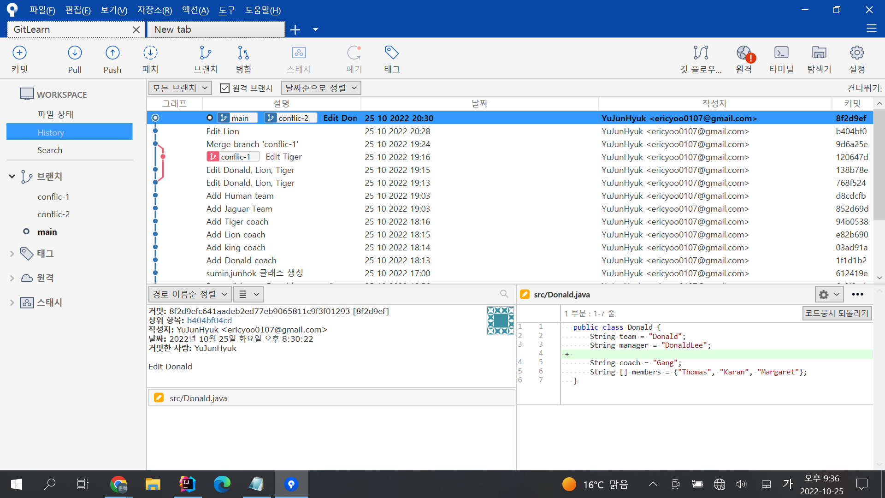Click the Tag (태그) toolbar icon
Screen dimensions: 885x498
click(392, 59)
